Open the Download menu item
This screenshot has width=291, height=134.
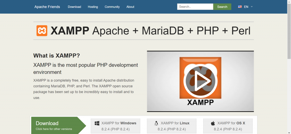coord(74,7)
